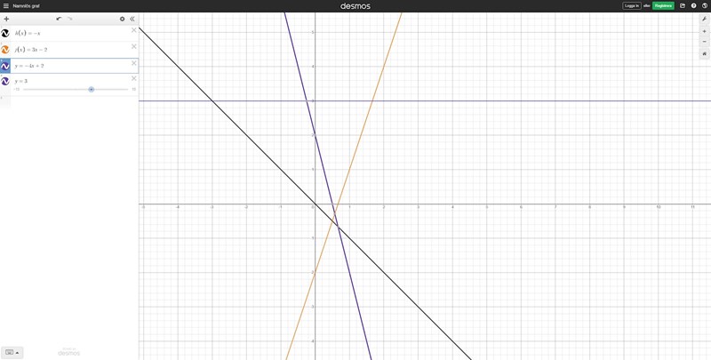Open the share graph icon
The width and height of the screenshot is (711, 360).
(x=683, y=5)
